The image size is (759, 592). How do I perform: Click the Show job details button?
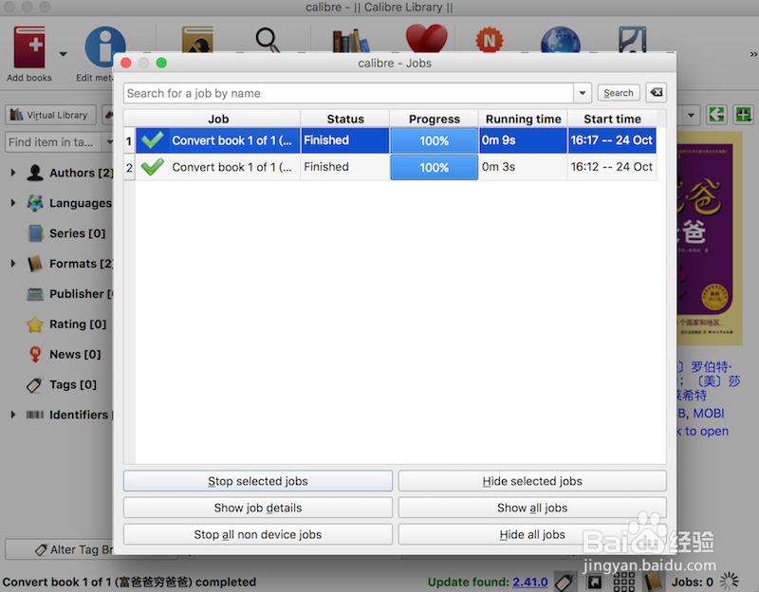pyautogui.click(x=258, y=508)
